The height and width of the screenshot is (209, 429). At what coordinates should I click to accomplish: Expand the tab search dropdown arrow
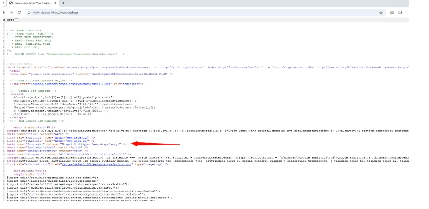point(4,3)
